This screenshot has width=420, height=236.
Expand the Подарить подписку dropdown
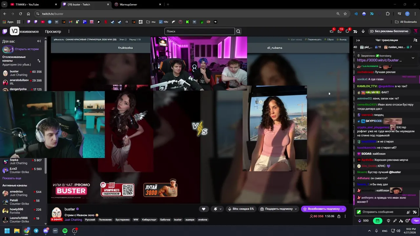coord(296,209)
